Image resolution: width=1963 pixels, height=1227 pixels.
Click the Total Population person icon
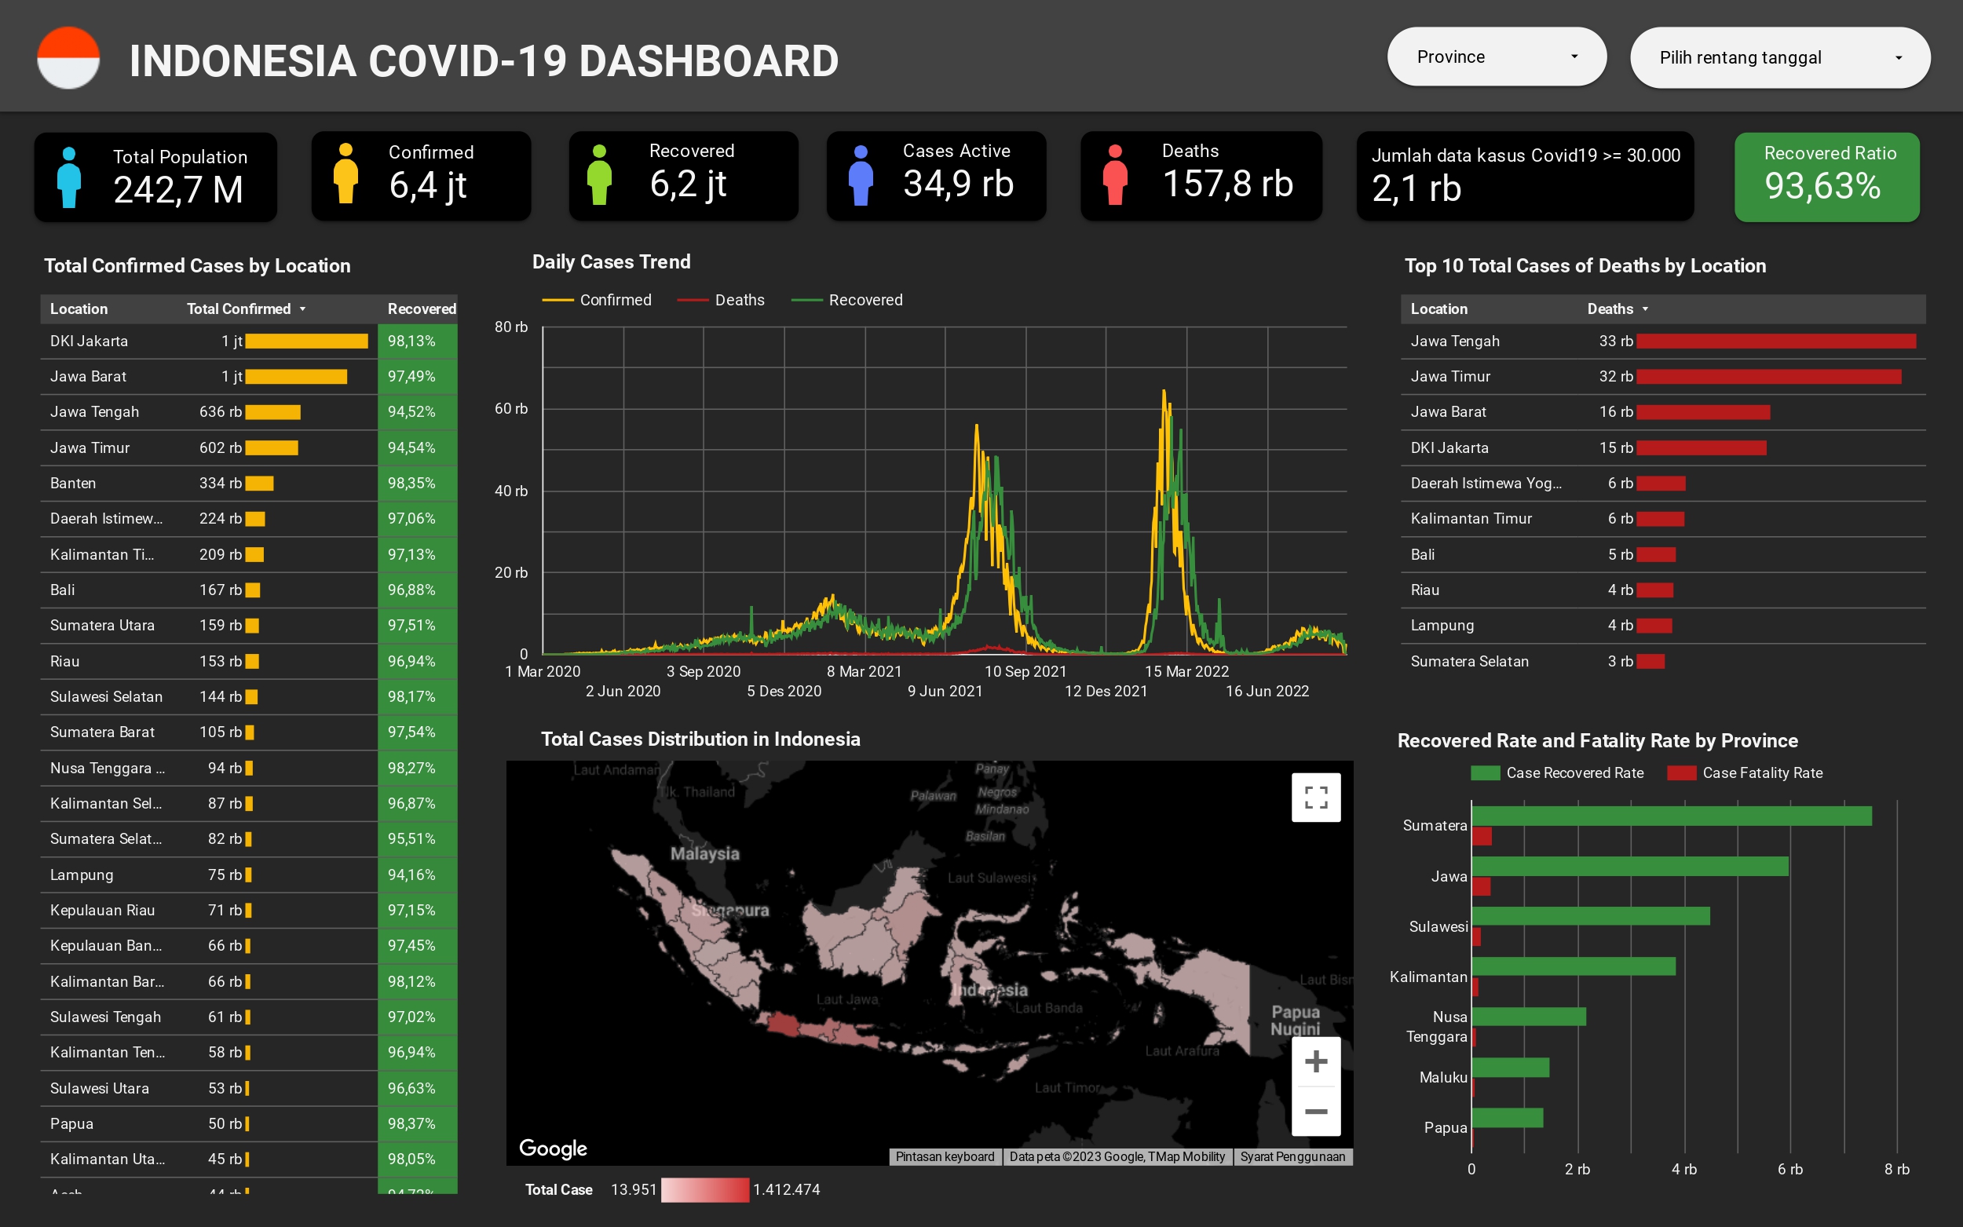68,178
